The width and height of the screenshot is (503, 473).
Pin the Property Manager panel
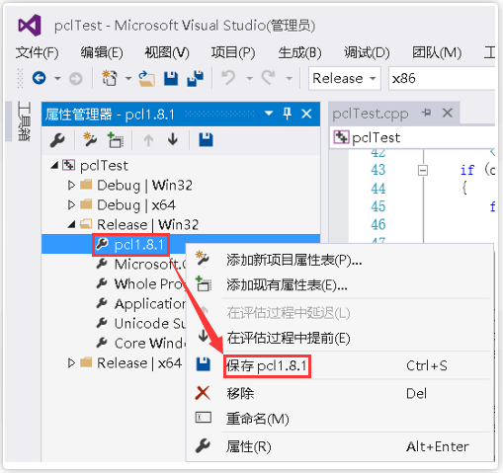pyautogui.click(x=288, y=114)
